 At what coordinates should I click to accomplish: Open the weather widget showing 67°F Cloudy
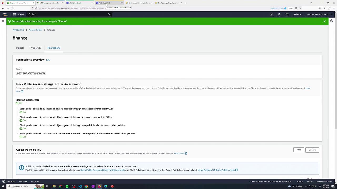pyautogui.click(x=295, y=186)
